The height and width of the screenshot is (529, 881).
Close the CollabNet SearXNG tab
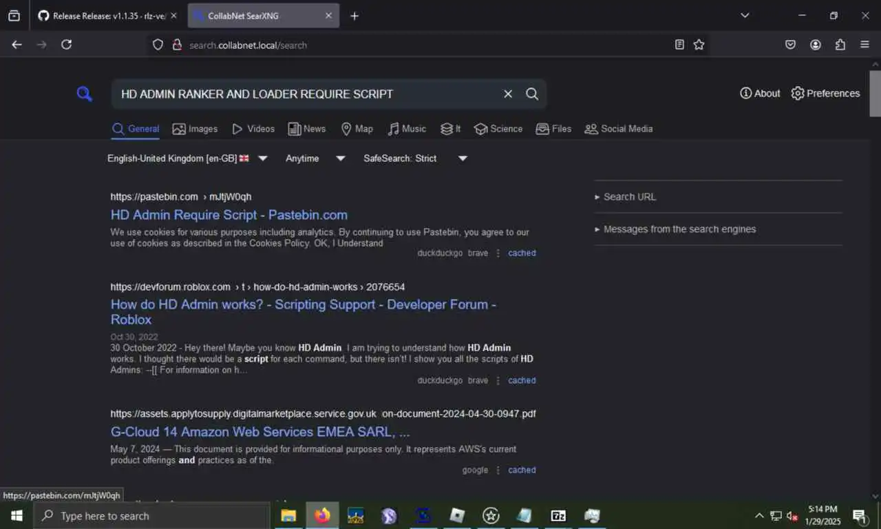pyautogui.click(x=328, y=16)
